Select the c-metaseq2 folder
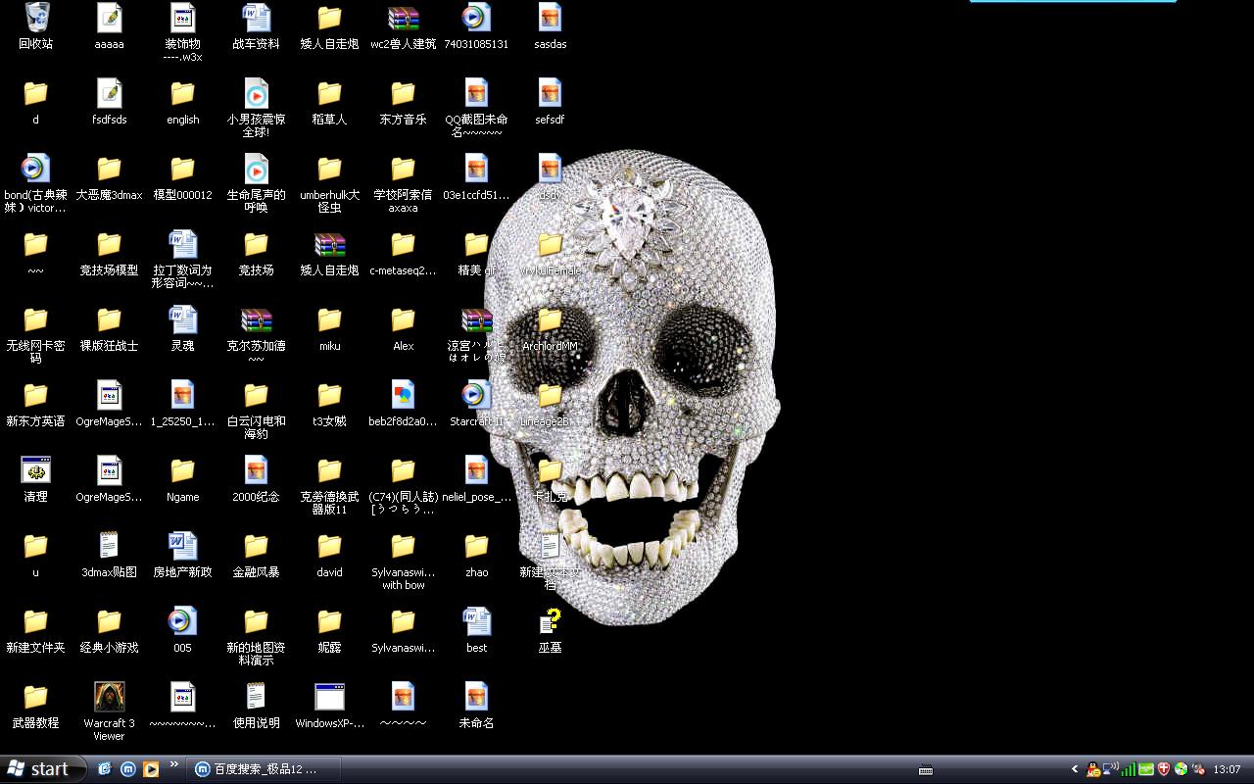Viewport: 1254px width, 784px height. pos(404,244)
